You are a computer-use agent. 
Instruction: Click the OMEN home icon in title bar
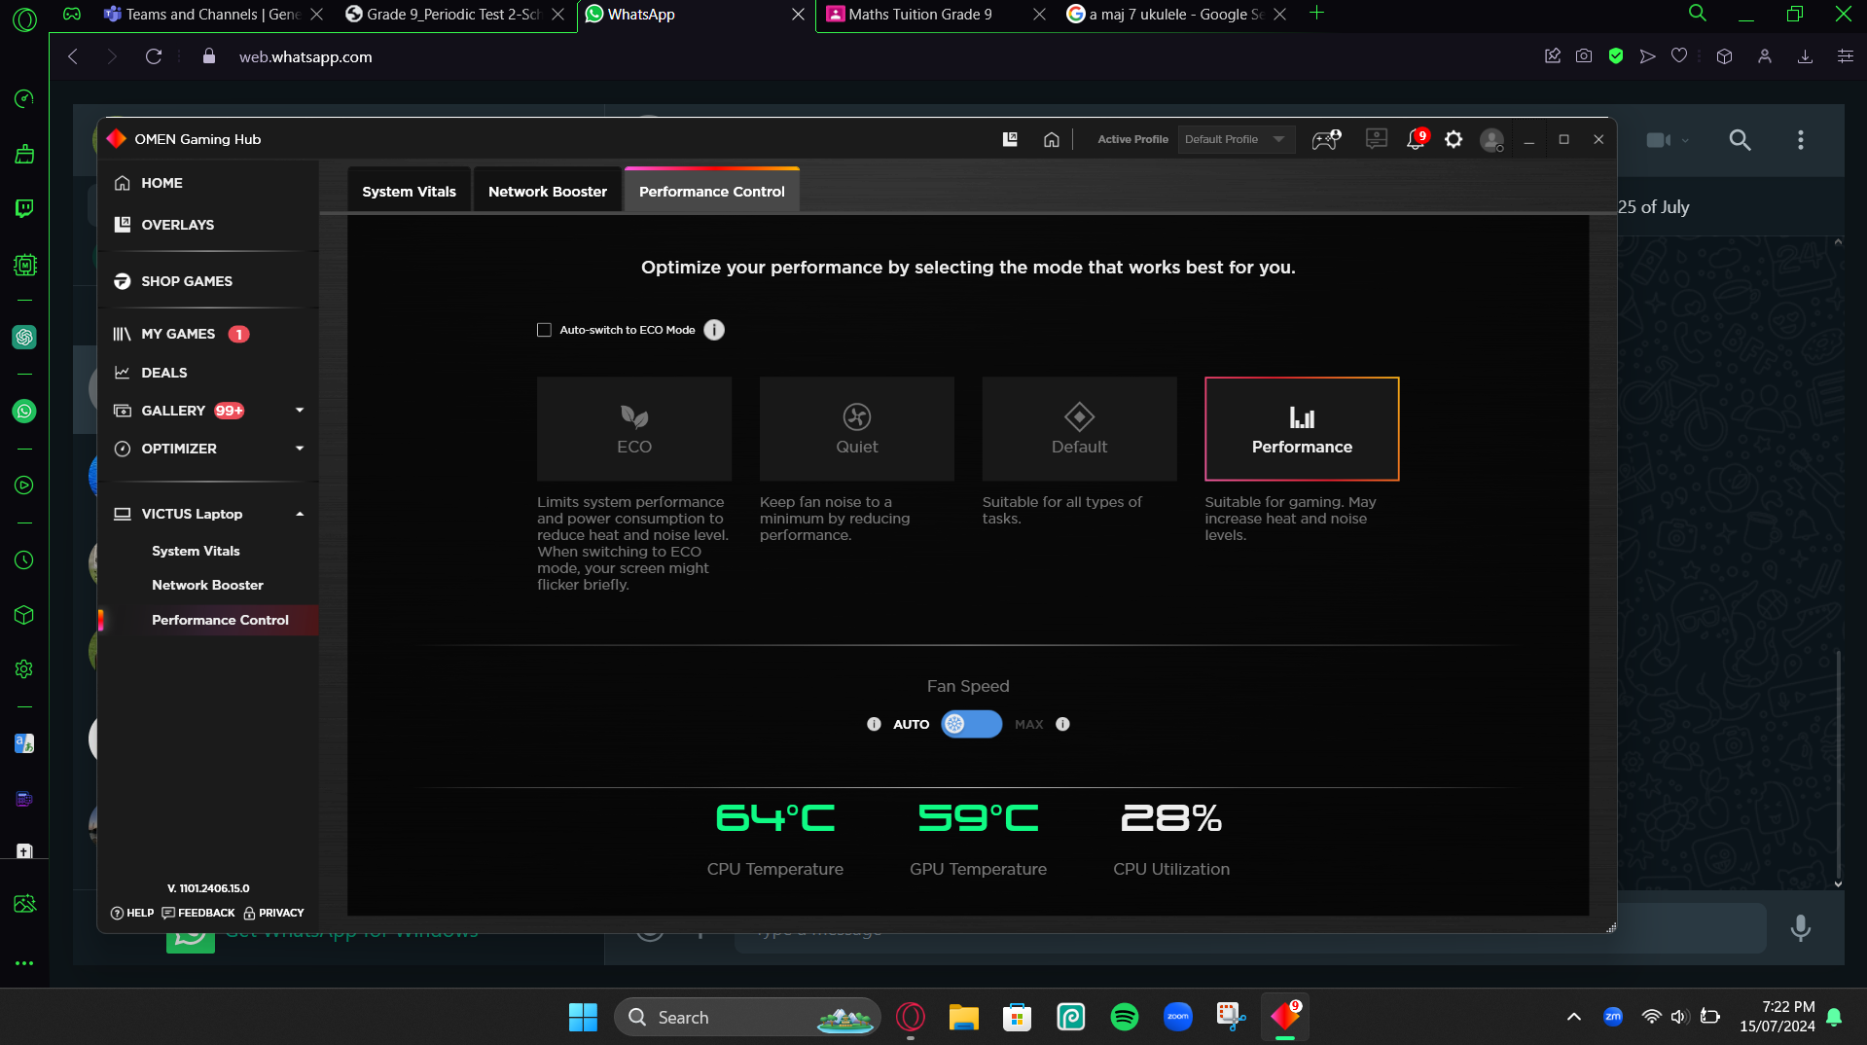click(1052, 139)
